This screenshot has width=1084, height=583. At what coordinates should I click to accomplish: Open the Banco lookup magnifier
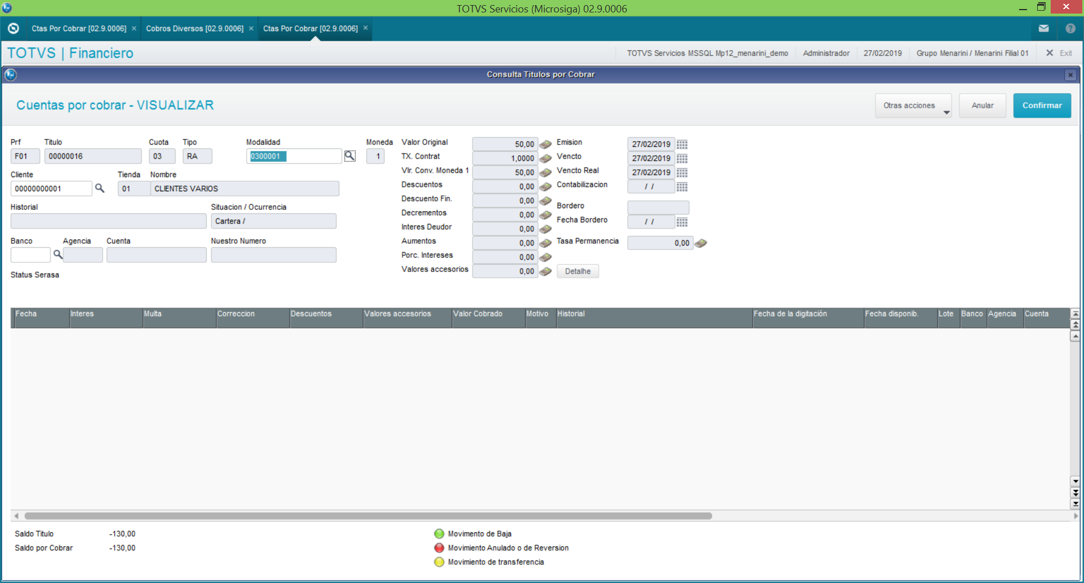(58, 255)
